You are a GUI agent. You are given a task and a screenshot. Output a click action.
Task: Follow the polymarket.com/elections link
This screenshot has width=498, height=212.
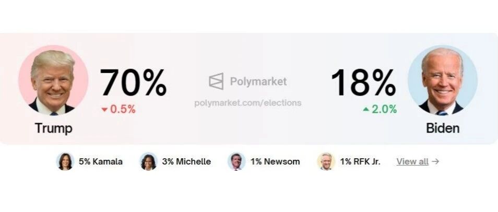point(248,103)
